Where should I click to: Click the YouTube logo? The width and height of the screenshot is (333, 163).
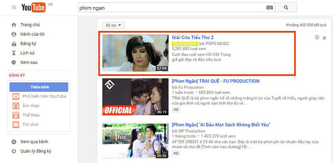(33, 7)
